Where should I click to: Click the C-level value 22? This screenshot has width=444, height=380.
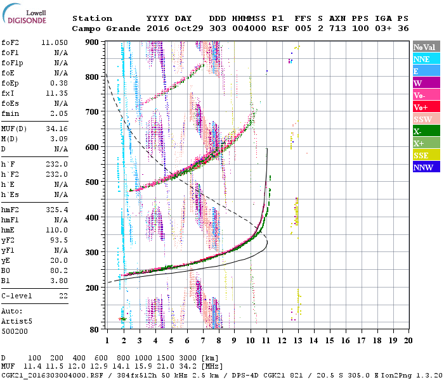point(63,296)
